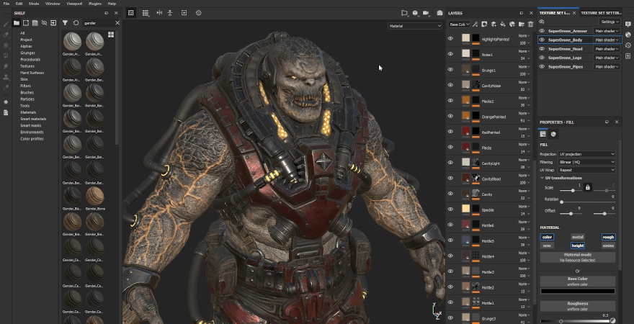Open the Viewport menu
Image resolution: width=634 pixels, height=324 pixels.
[75, 3]
